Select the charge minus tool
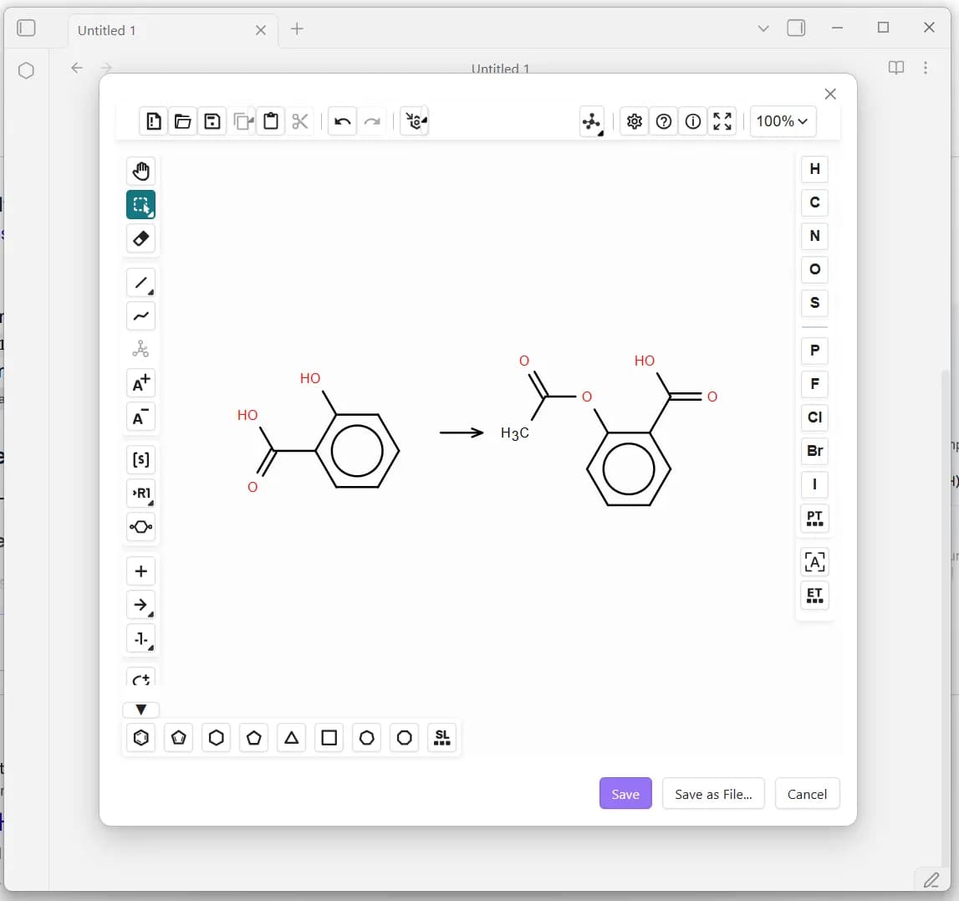 coord(140,417)
